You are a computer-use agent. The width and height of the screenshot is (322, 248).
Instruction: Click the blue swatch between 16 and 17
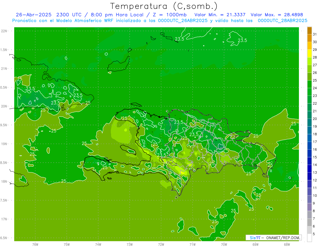tap(310, 146)
